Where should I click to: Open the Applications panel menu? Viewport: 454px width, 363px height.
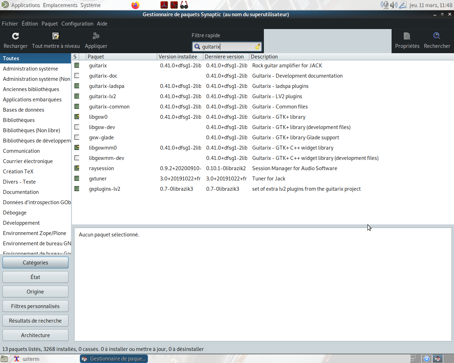(26, 5)
